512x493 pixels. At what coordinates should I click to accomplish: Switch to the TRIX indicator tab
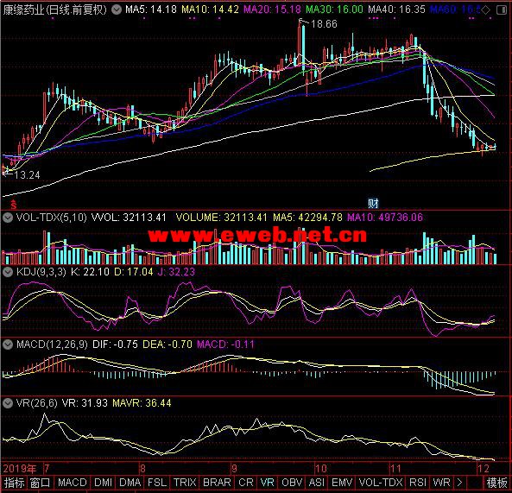pos(185,483)
